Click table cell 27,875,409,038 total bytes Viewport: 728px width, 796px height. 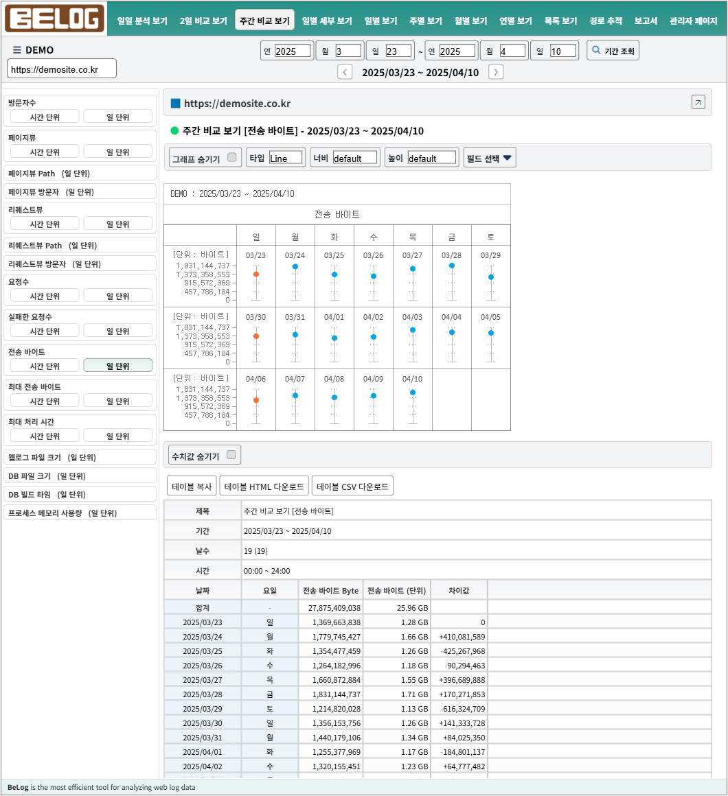point(331,607)
